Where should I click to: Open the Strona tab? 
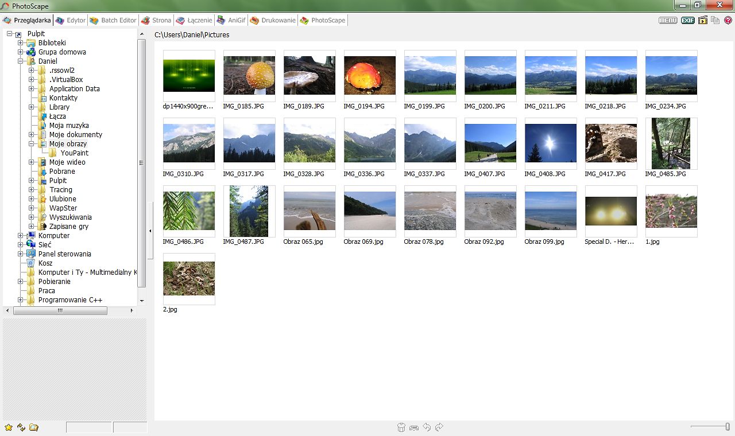pos(156,20)
